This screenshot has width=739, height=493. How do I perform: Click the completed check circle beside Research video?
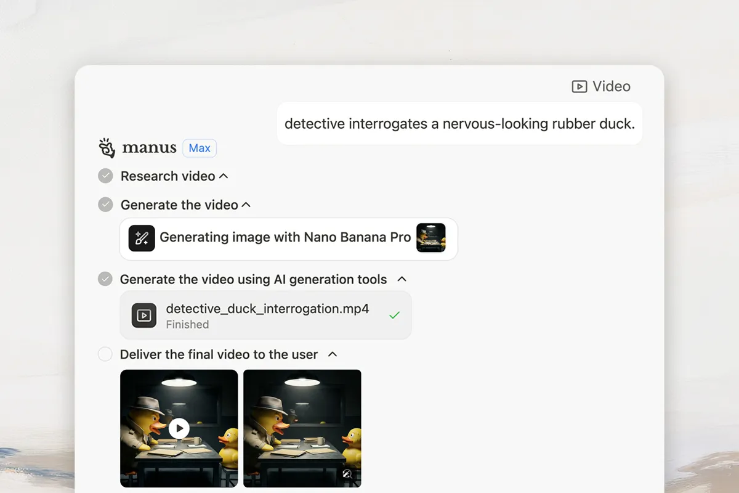click(106, 176)
